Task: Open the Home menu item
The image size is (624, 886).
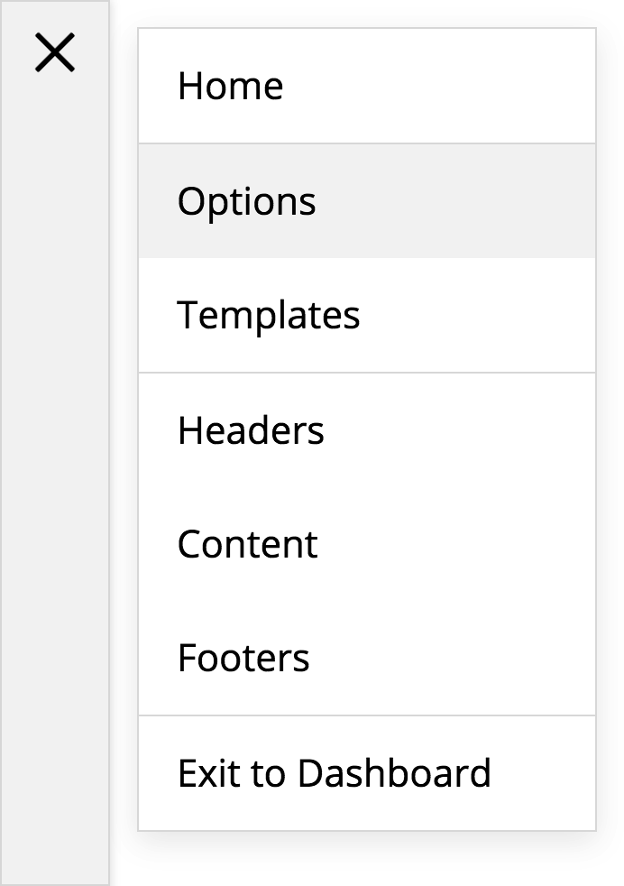Action: pyautogui.click(x=231, y=87)
